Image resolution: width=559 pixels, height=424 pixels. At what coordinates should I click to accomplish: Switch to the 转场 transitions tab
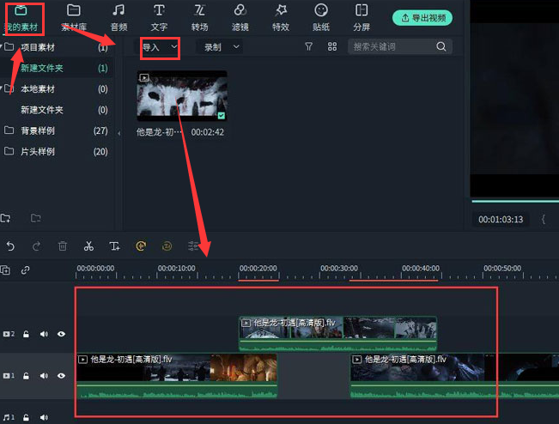coord(199,16)
